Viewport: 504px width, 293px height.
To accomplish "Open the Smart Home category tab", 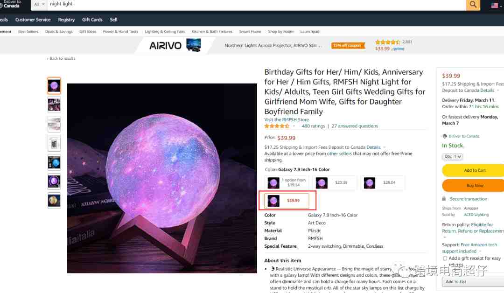I will 250,31.
